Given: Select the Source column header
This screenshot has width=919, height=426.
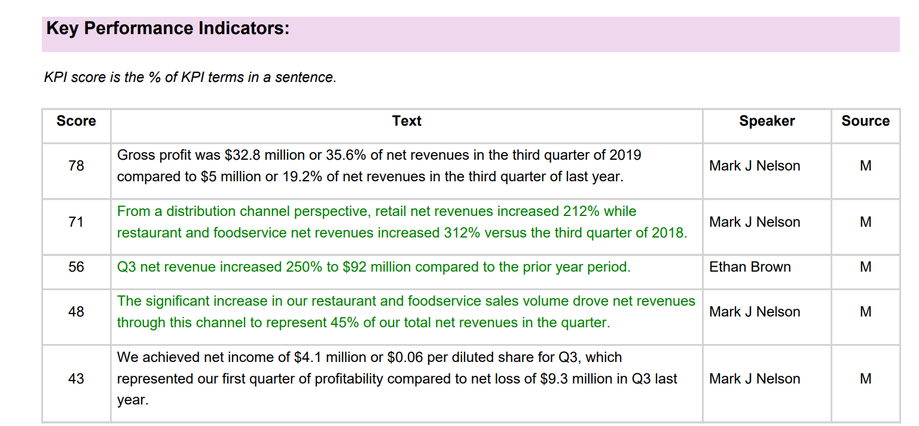Looking at the screenshot, I should pyautogui.click(x=865, y=121).
